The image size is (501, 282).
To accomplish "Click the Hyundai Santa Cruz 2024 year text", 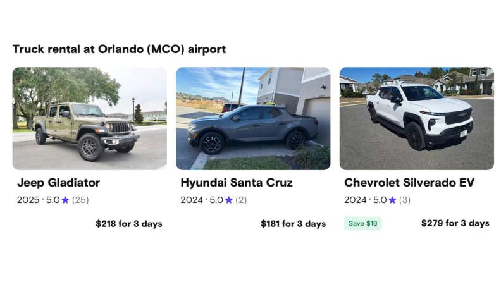I will 192,200.
